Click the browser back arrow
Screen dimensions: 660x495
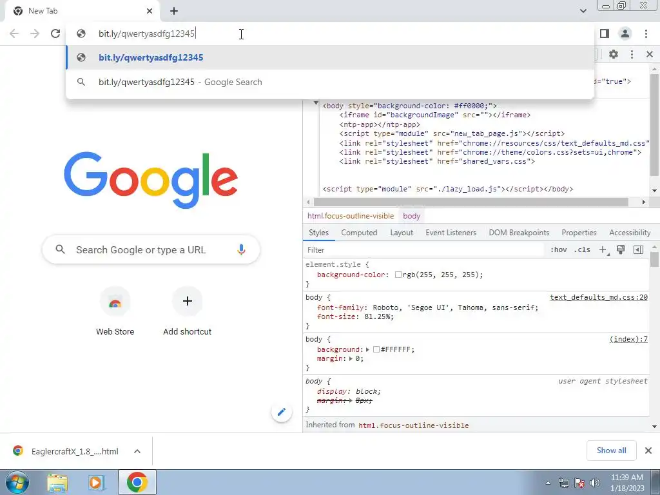(x=14, y=34)
